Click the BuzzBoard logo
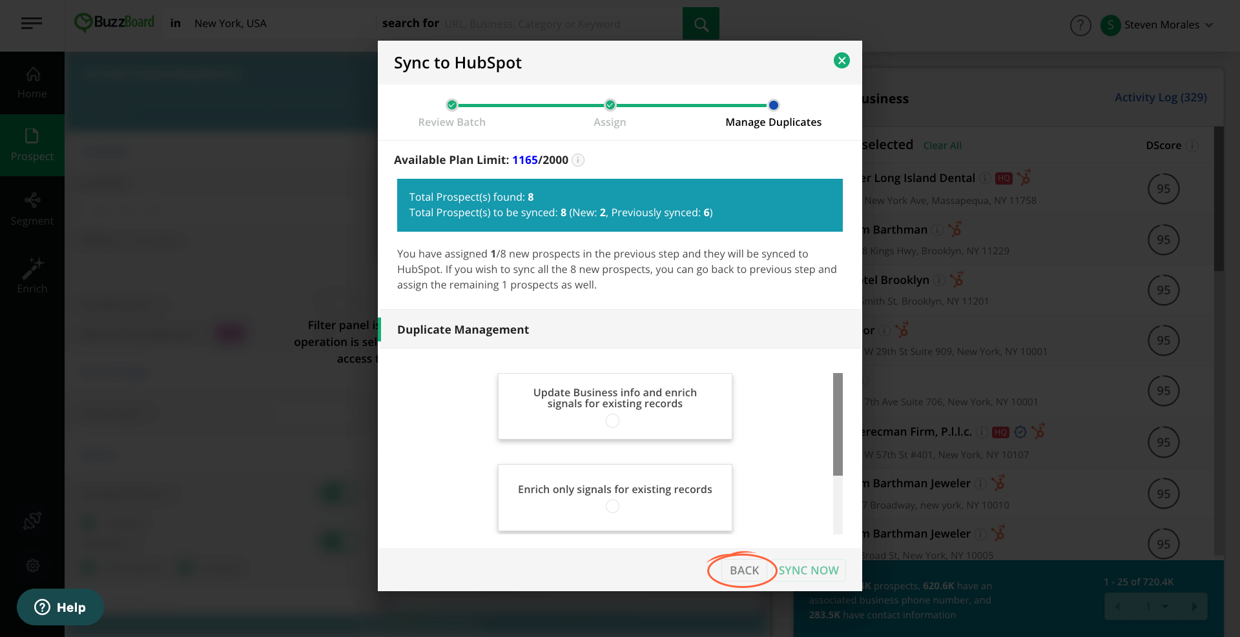The height and width of the screenshot is (637, 1240). pyautogui.click(x=114, y=23)
